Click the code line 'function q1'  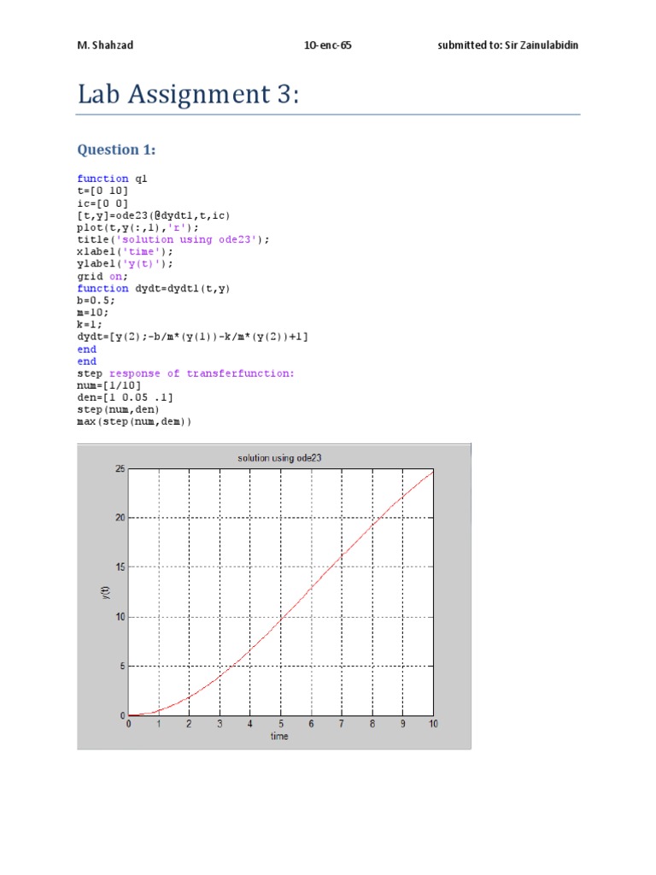coord(112,179)
